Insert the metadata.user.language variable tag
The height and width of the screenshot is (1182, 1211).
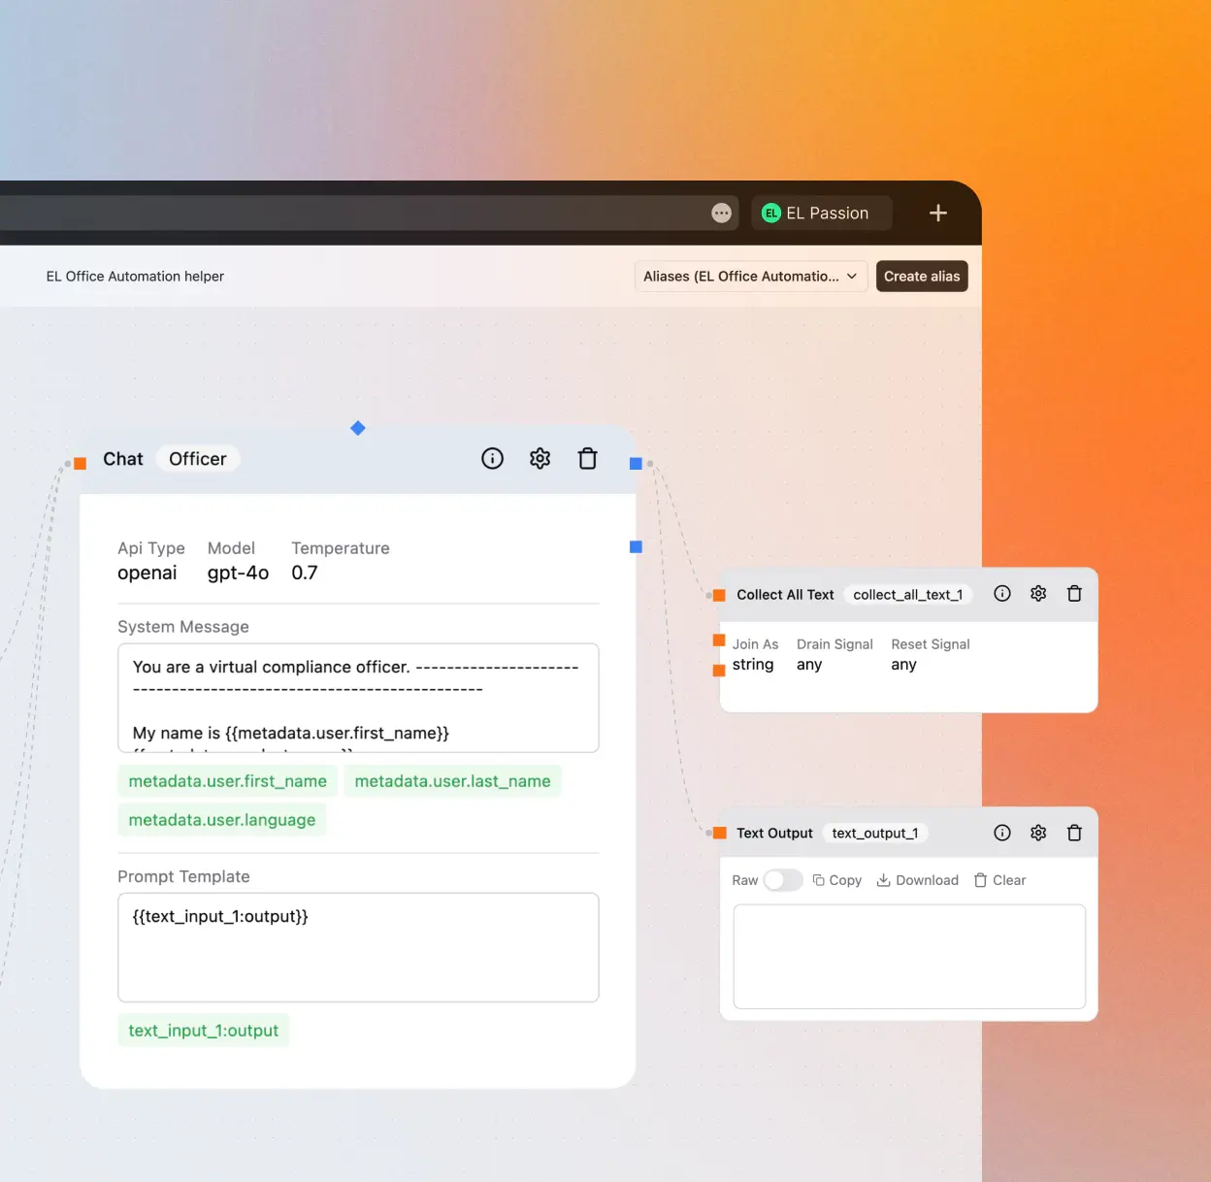(222, 820)
